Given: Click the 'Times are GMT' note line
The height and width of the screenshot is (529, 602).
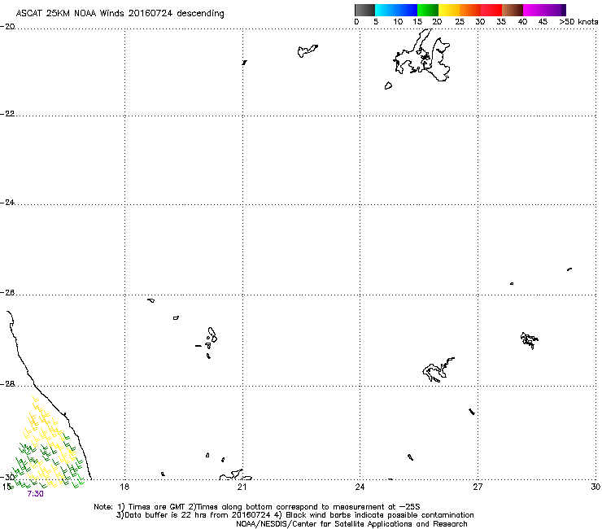Looking at the screenshot, I should pyautogui.click(x=257, y=507).
